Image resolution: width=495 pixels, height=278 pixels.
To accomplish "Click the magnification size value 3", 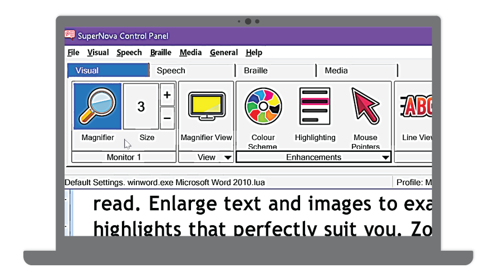I will point(141,106).
